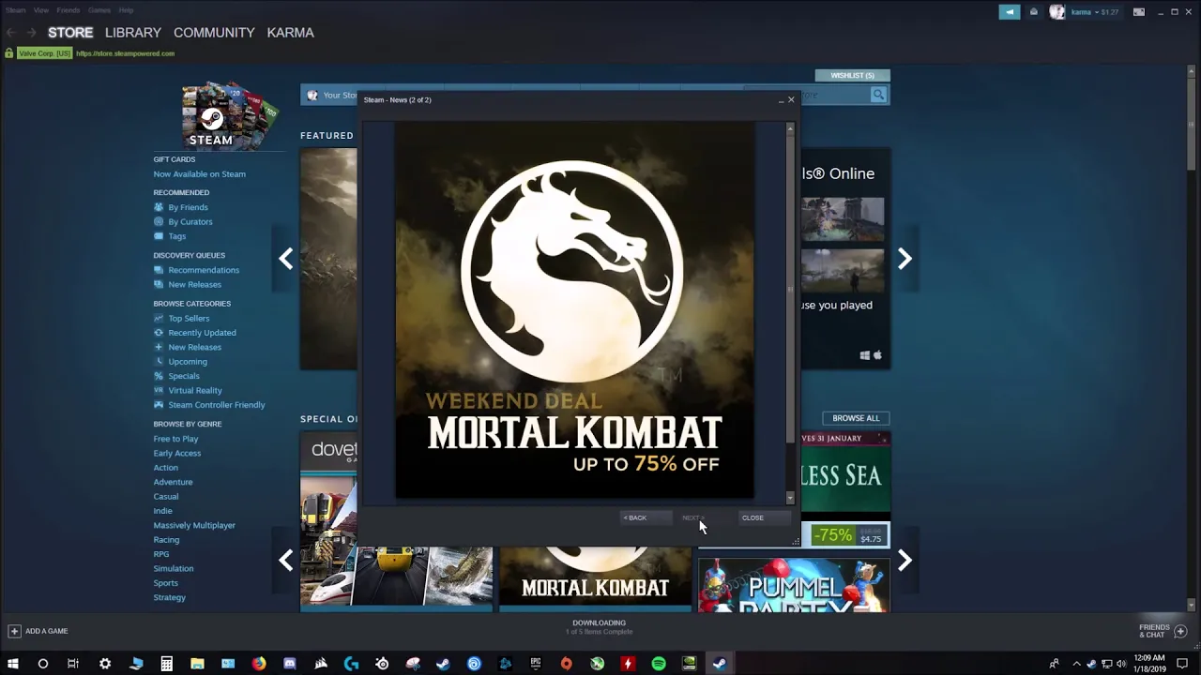
Task: Open Steam announcements megaphone icon
Action: click(1010, 12)
